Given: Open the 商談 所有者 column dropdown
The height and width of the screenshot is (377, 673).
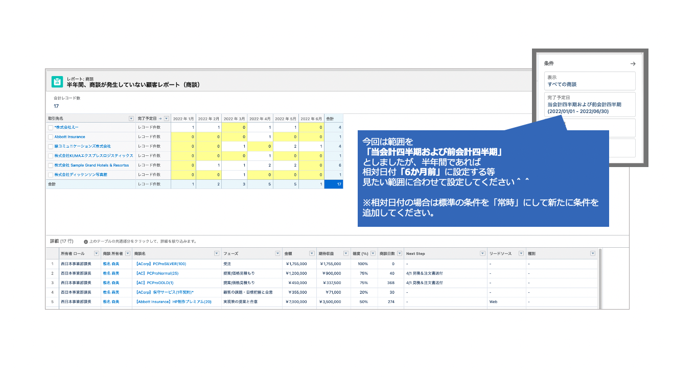Looking at the screenshot, I should [x=128, y=253].
